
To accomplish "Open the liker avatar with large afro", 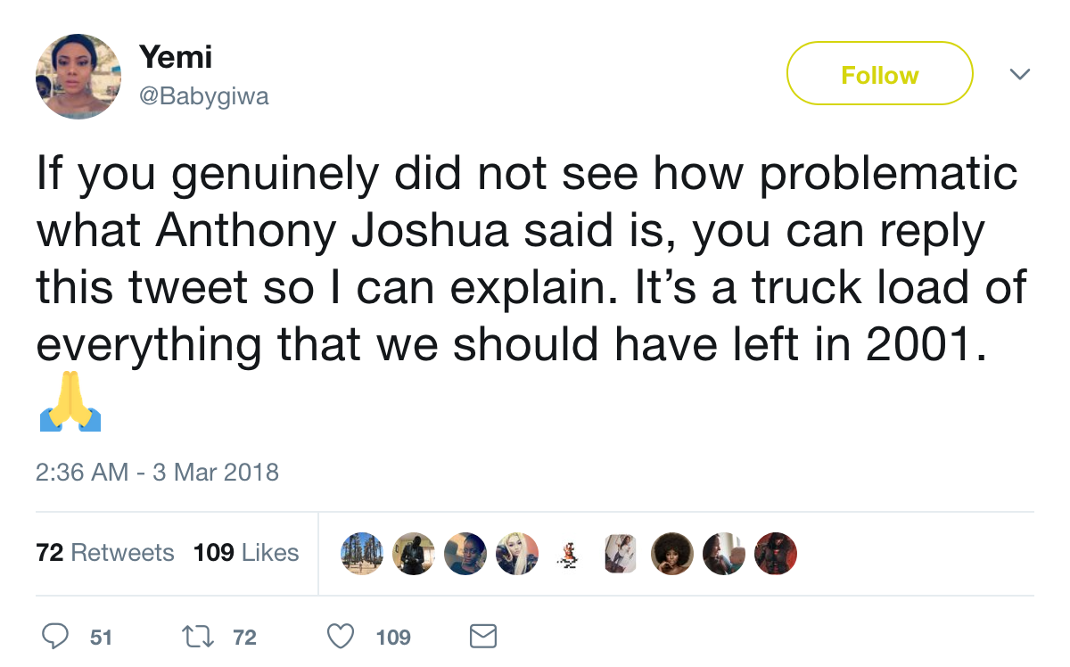I will tap(671, 554).
